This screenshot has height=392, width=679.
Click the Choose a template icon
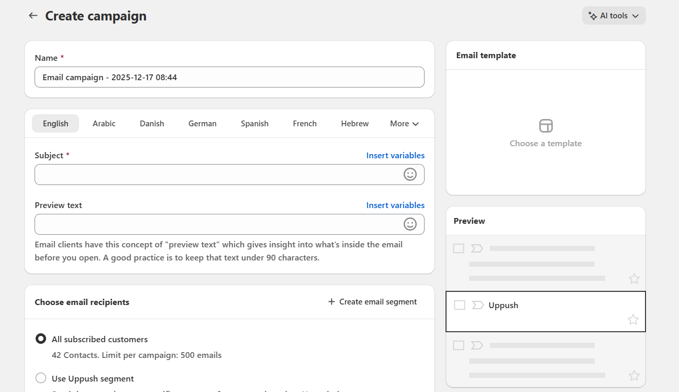(546, 126)
